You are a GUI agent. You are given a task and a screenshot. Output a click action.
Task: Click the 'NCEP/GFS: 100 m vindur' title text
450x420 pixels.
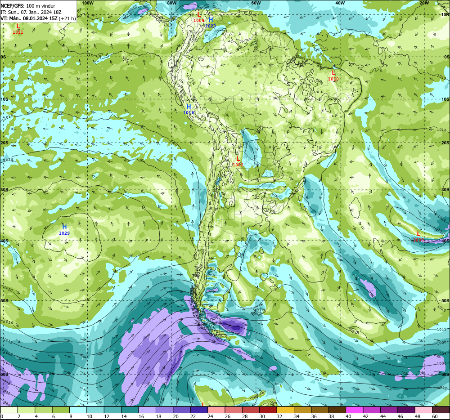coord(28,6)
